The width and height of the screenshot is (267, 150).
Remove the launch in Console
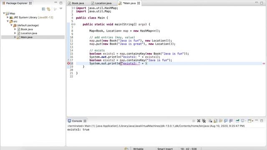[199, 121]
